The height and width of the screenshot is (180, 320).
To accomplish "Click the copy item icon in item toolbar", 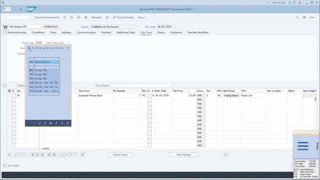I will click(x=49, y=154).
